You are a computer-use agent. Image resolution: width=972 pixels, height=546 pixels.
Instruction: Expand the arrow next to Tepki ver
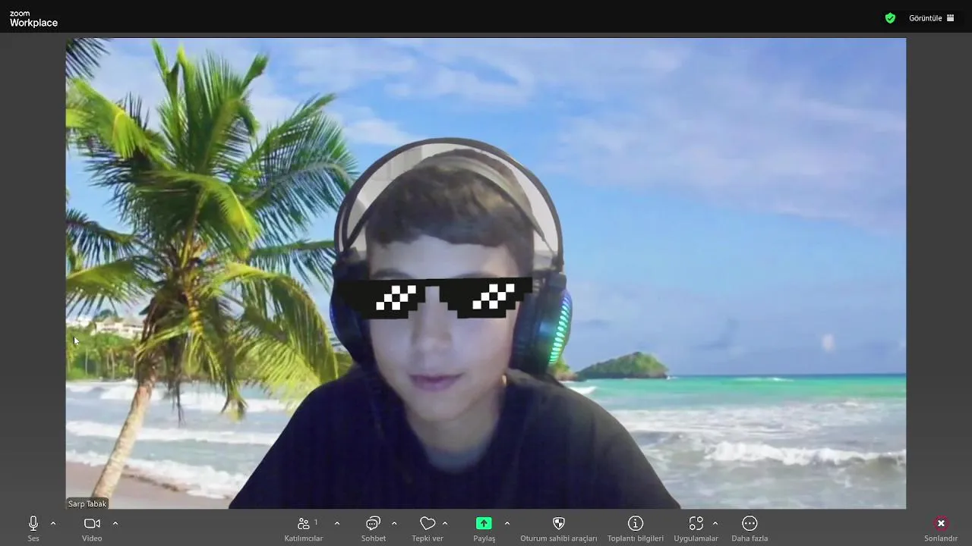[445, 523]
